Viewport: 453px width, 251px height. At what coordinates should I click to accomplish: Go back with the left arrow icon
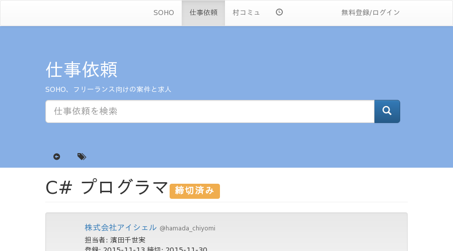click(56, 157)
